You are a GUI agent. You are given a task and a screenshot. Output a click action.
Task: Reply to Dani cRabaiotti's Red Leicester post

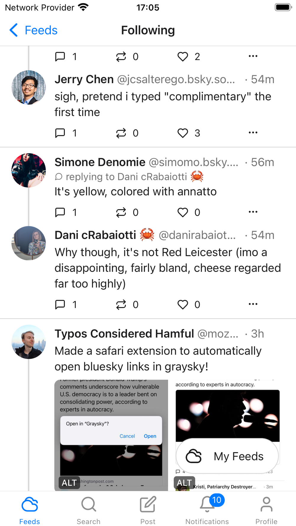pos(60,304)
